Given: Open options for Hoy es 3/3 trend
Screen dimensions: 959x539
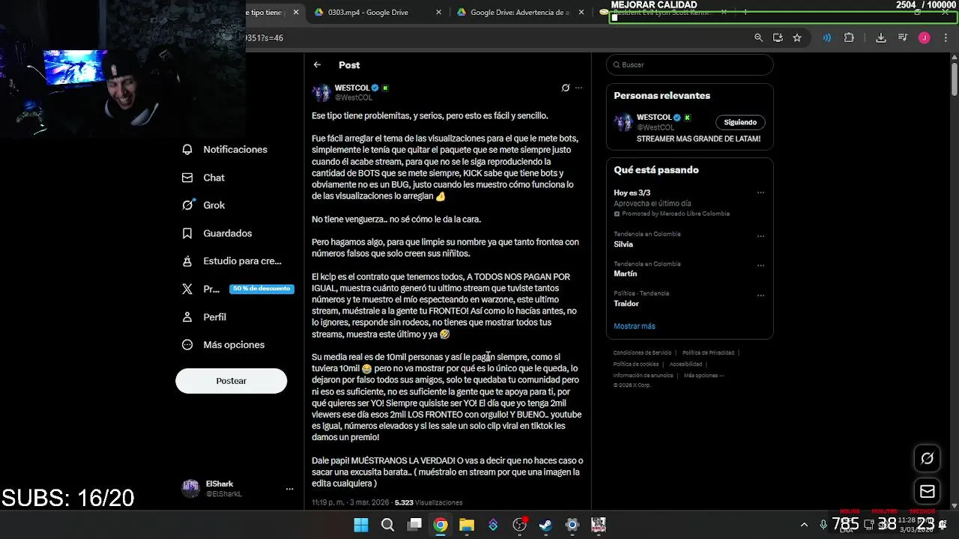Looking at the screenshot, I should point(760,193).
